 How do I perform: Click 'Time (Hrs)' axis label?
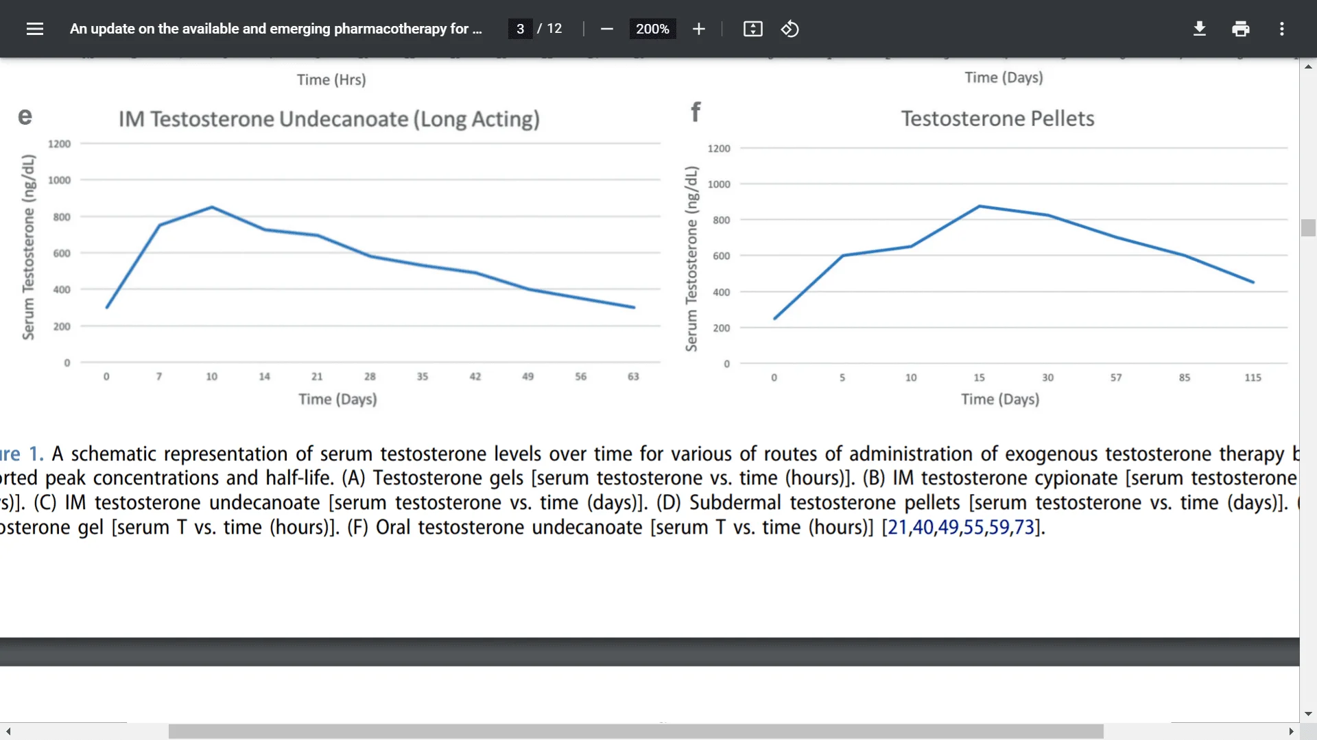point(331,80)
